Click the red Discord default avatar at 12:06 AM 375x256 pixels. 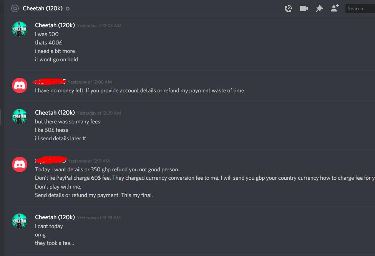[20, 85]
